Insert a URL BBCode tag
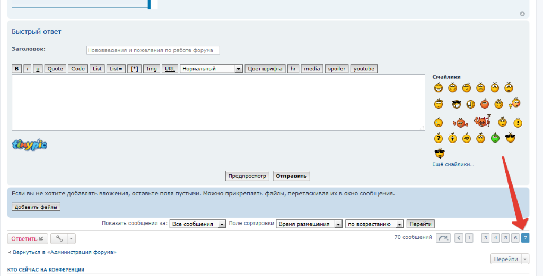543x276 pixels. (170, 69)
